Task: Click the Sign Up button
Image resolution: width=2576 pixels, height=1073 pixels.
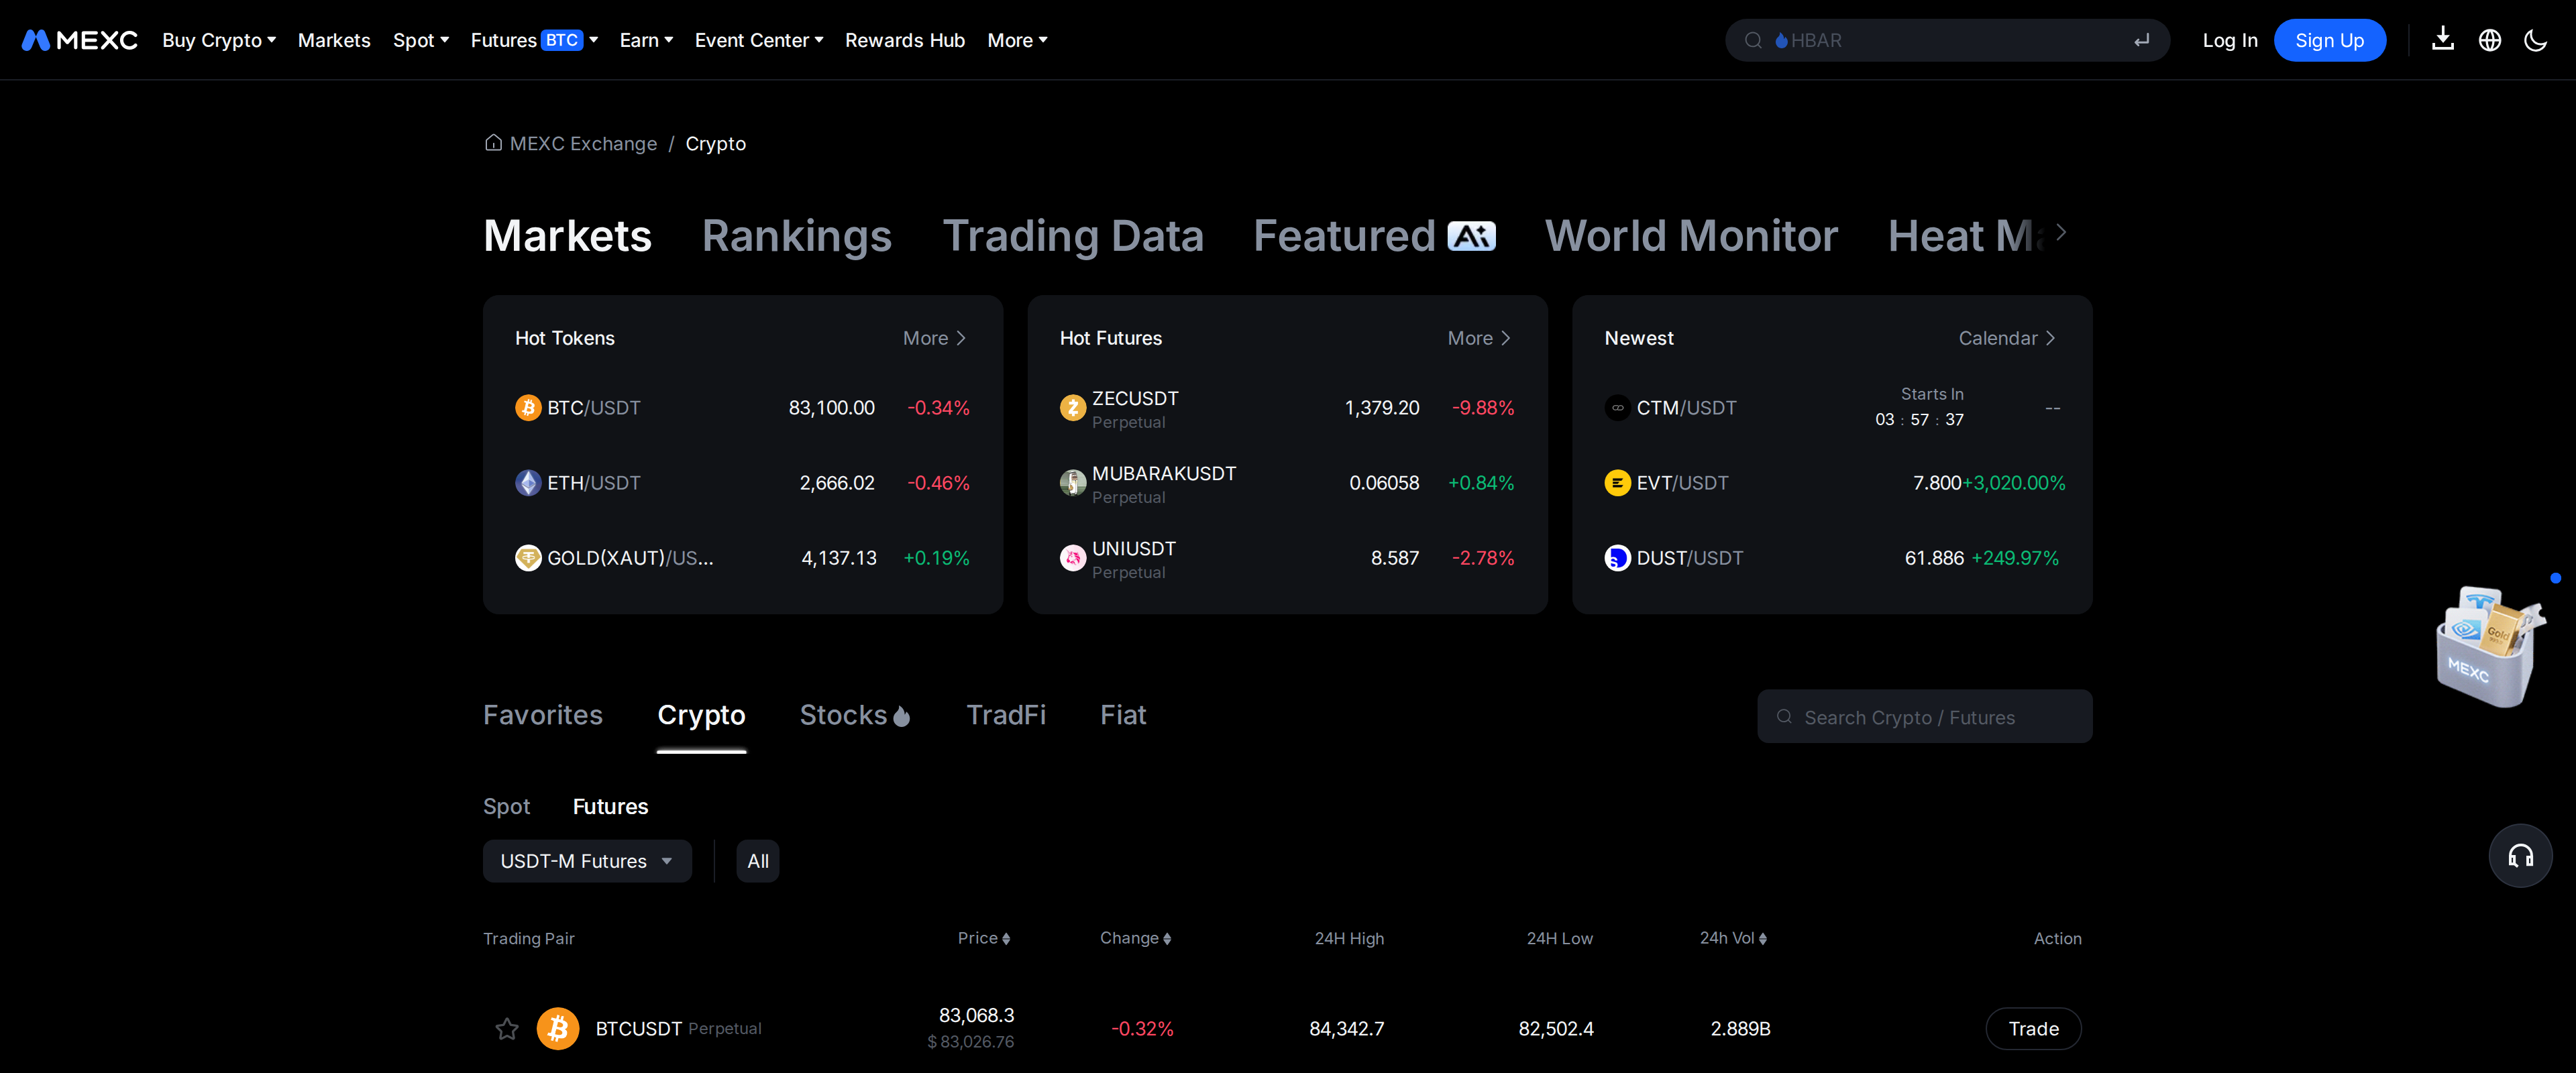Action: coord(2329,40)
